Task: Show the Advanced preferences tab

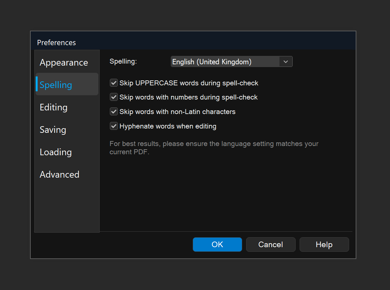Action: 59,175
